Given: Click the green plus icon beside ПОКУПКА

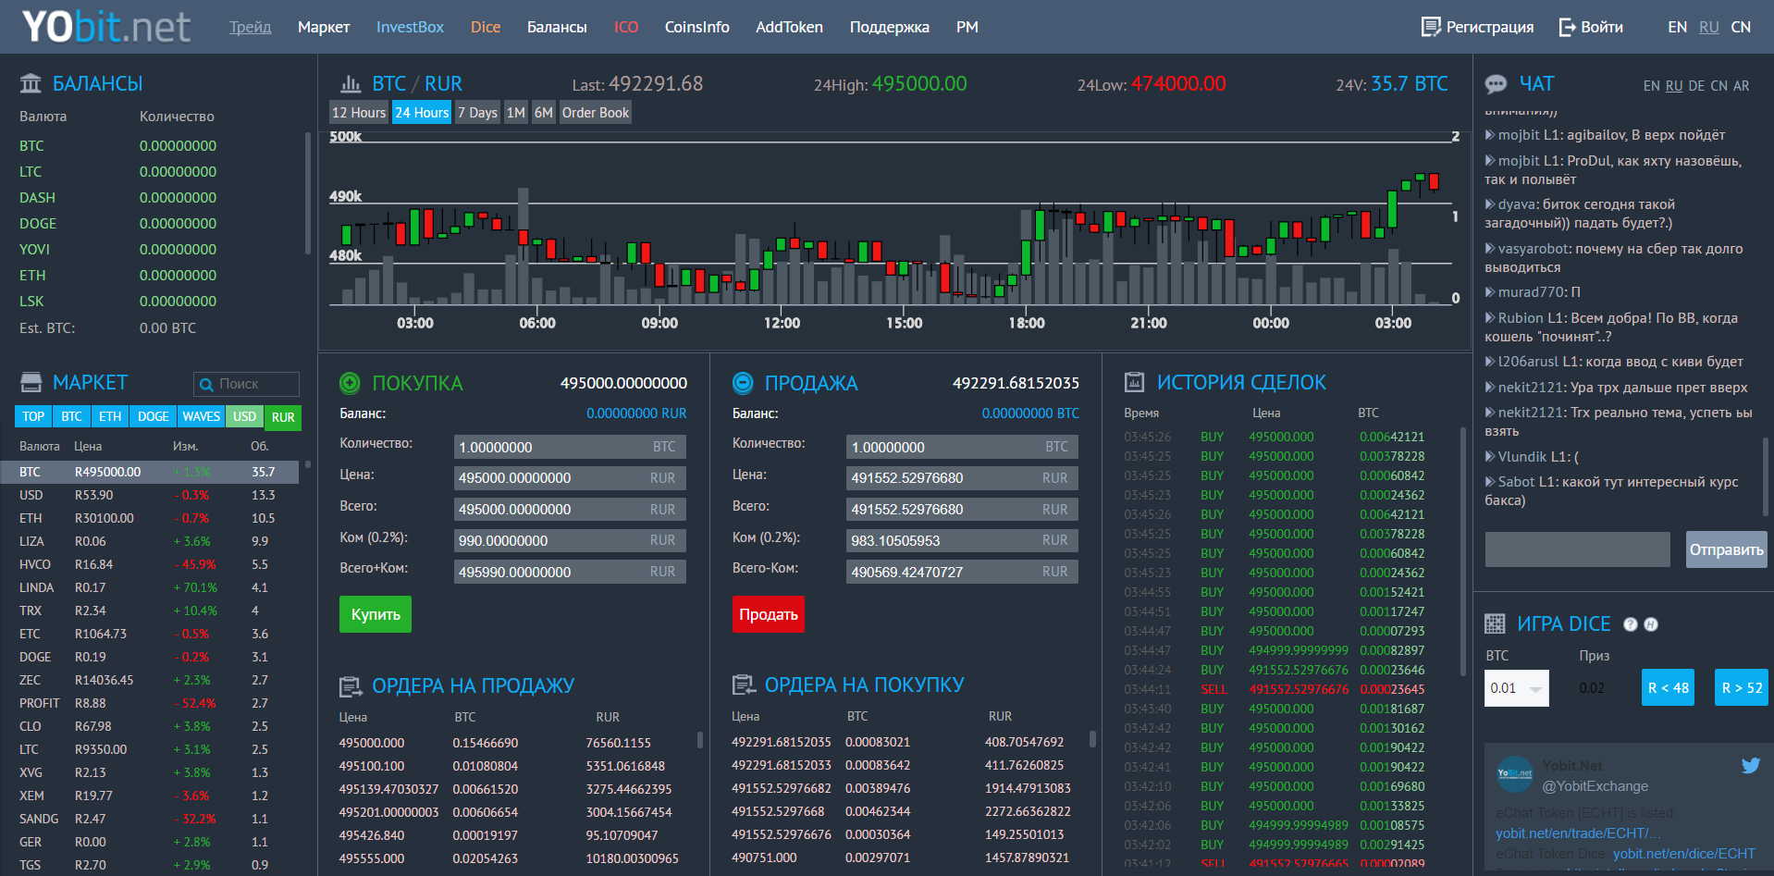Looking at the screenshot, I should 351,383.
